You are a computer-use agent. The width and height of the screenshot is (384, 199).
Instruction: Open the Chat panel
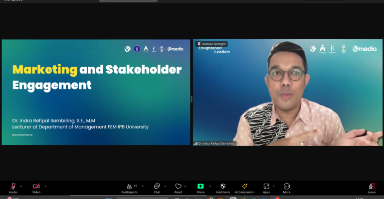tap(157, 189)
